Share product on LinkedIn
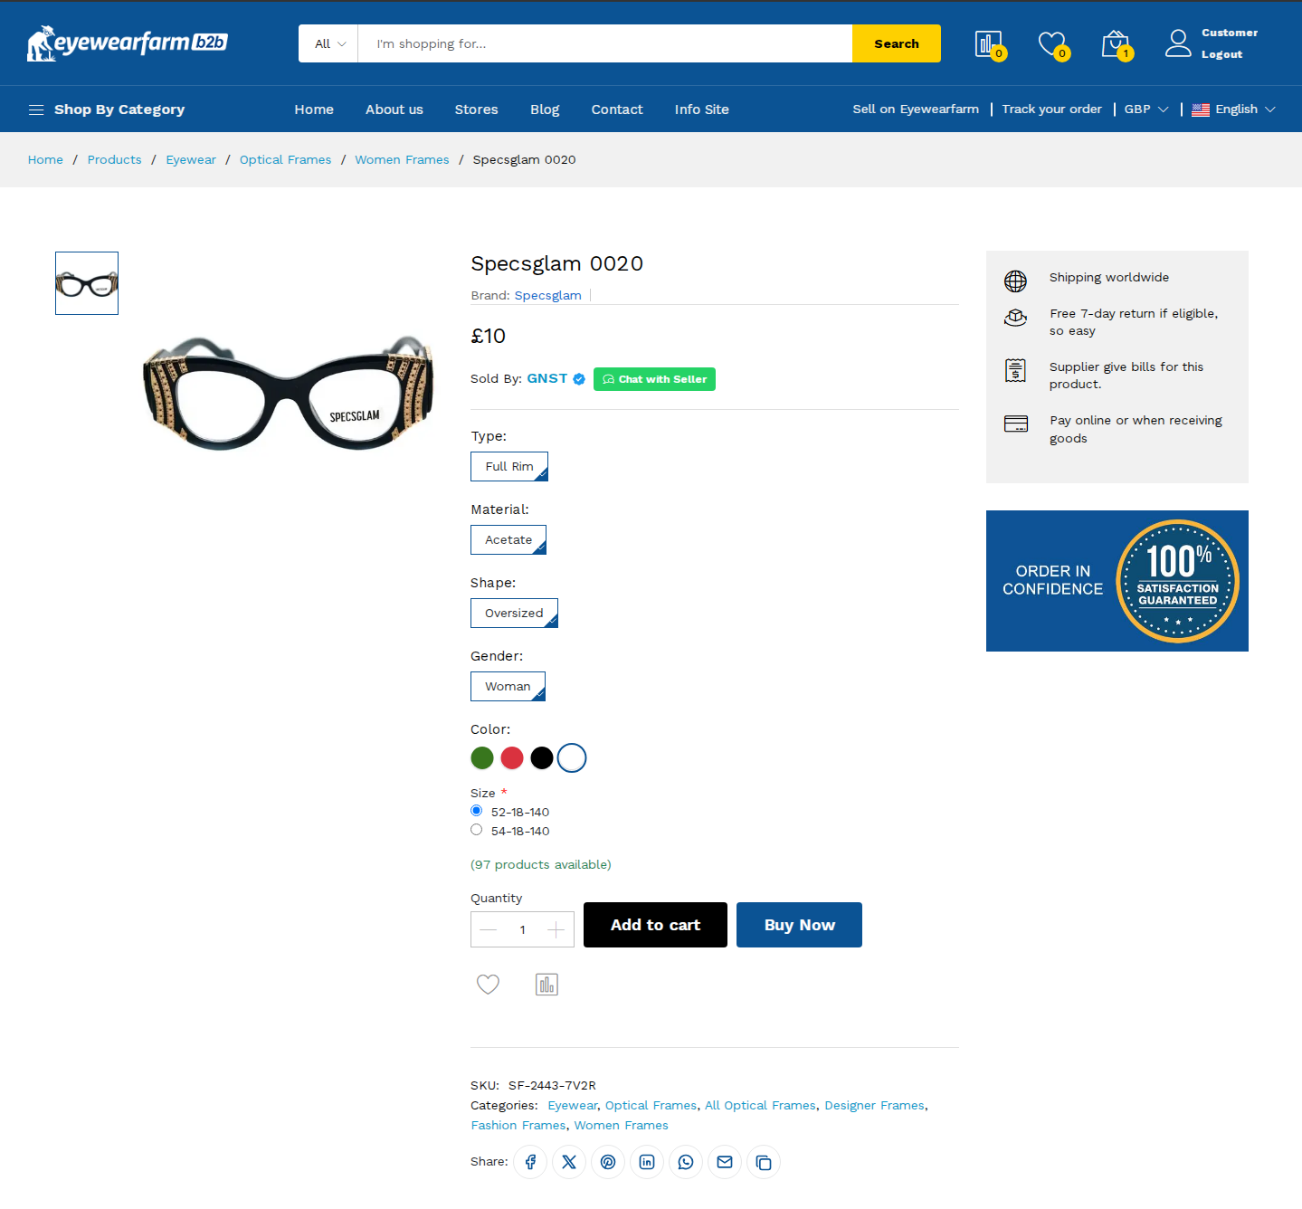This screenshot has width=1302, height=1209. 647,1162
